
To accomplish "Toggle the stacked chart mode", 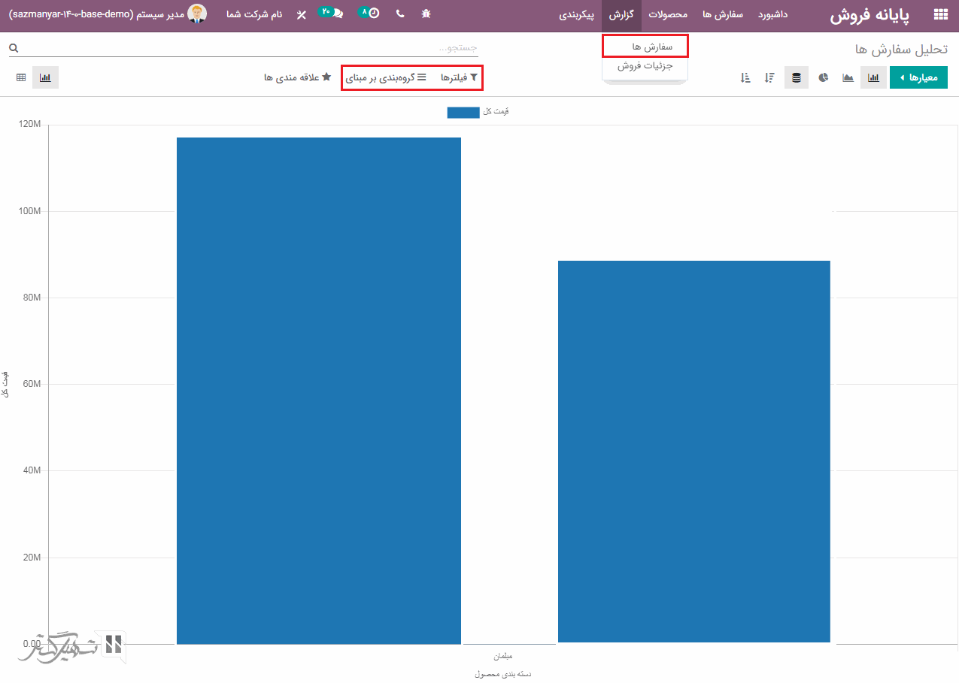I will [x=797, y=77].
